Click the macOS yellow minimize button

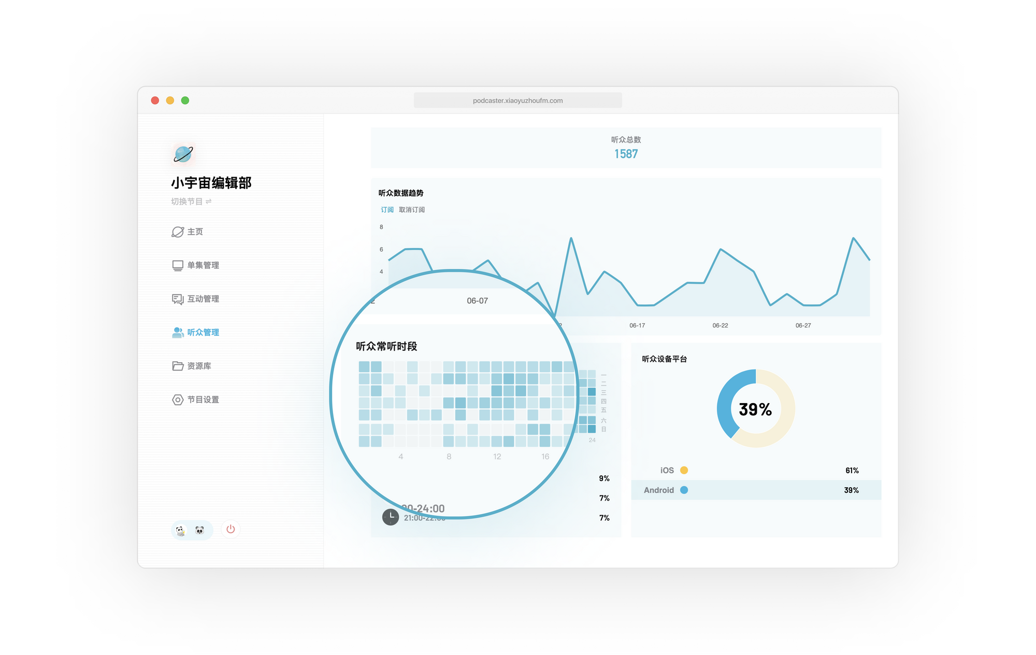click(170, 101)
